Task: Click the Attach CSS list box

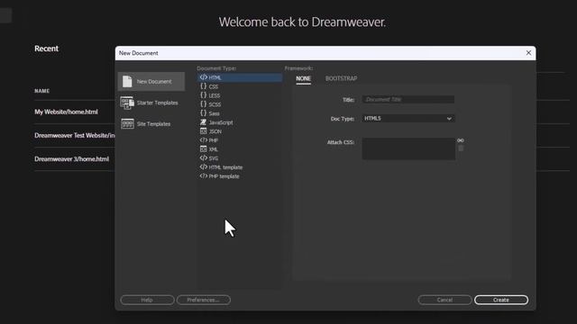Action: (x=408, y=148)
